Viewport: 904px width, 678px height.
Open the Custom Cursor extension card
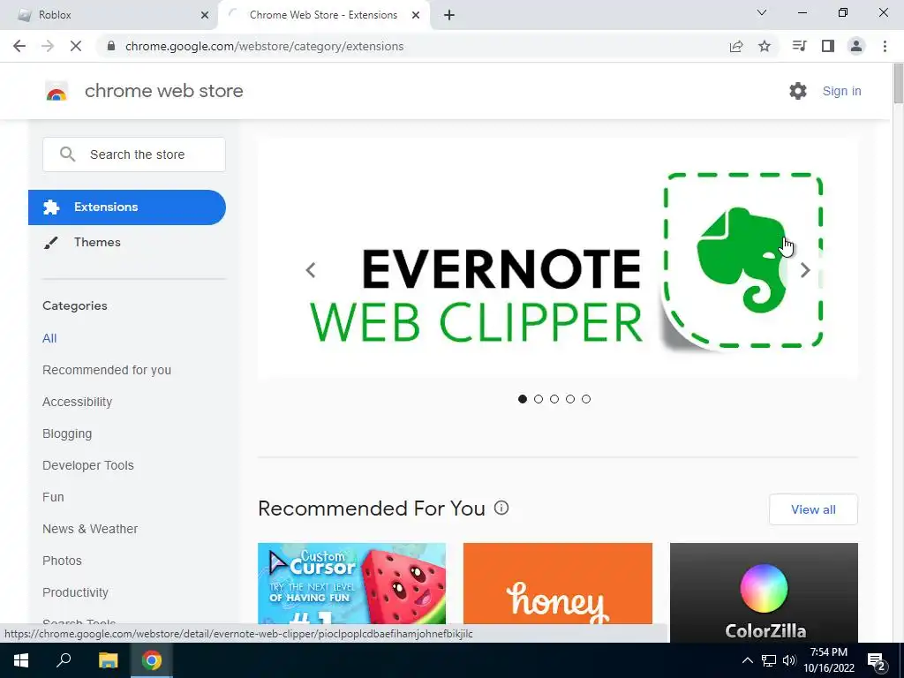(x=351, y=584)
